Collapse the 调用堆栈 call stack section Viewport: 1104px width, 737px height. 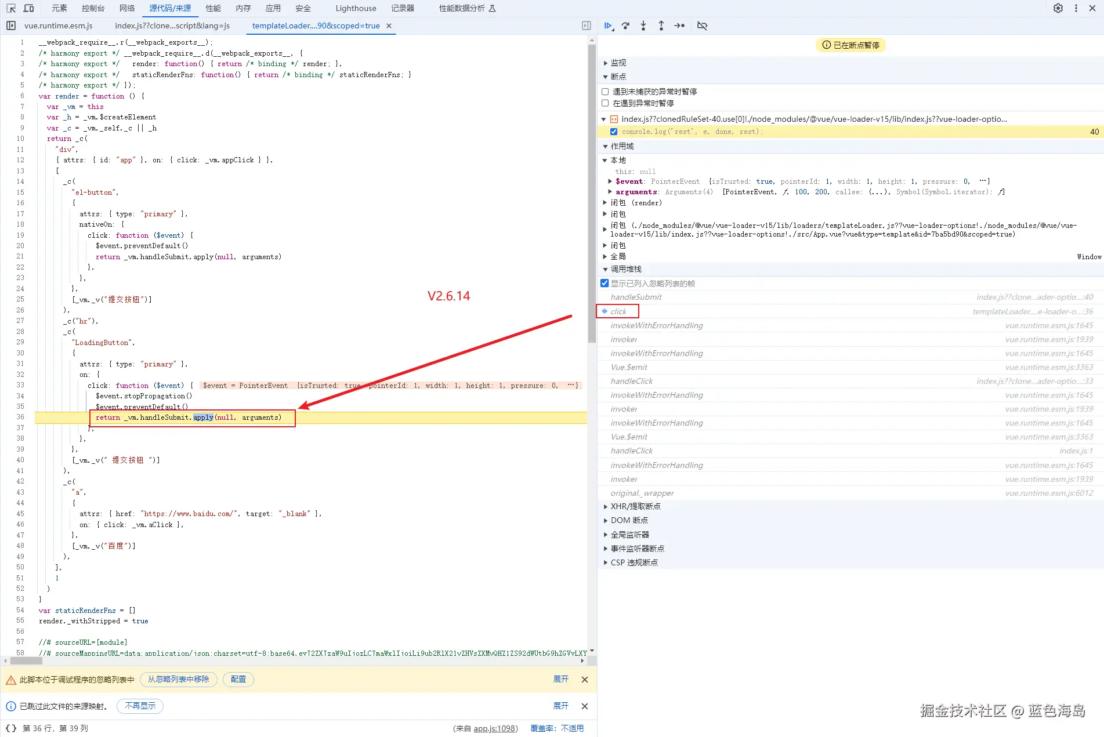tap(606, 269)
